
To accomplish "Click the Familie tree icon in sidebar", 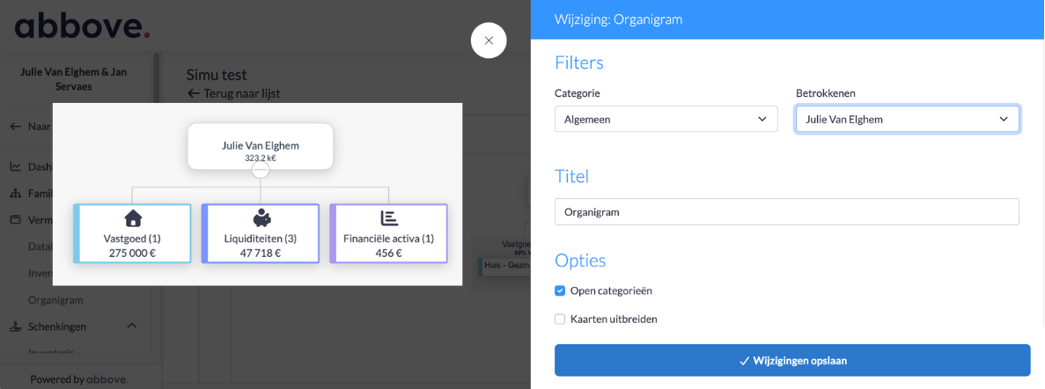I will pos(16,193).
